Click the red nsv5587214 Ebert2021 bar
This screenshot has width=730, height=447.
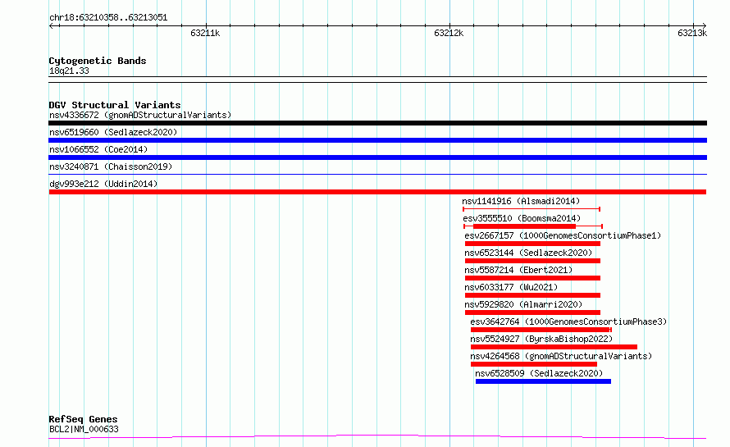tap(532, 278)
